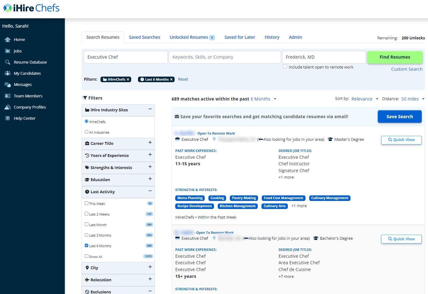Click the Strengths & Interests tags icon
428x294 pixels.
[87, 167]
